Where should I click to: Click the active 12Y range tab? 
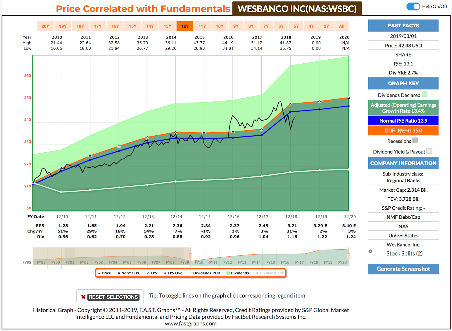tap(185, 26)
